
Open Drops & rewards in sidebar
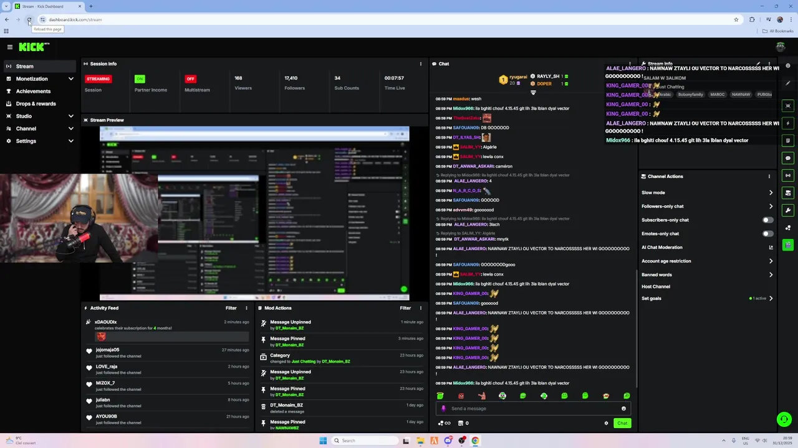pyautogui.click(x=39, y=104)
